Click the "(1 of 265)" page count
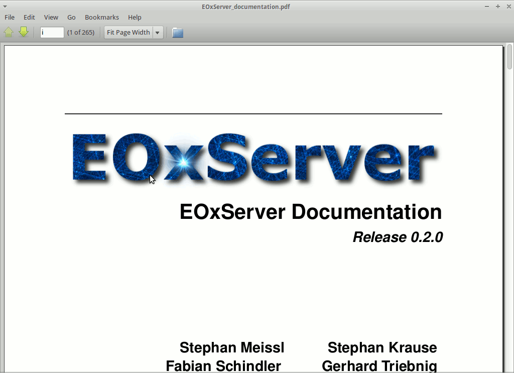This screenshot has width=514, height=373. pyautogui.click(x=81, y=33)
